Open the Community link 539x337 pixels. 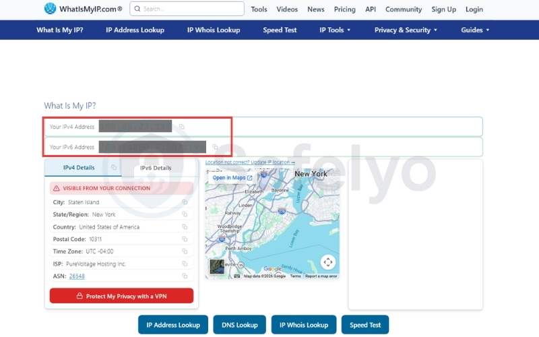pyautogui.click(x=404, y=9)
